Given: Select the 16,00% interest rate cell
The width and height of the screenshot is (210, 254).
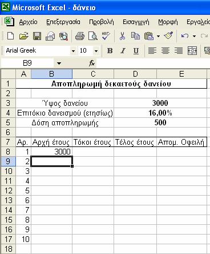Looking at the screenshot, I should 160,113.
